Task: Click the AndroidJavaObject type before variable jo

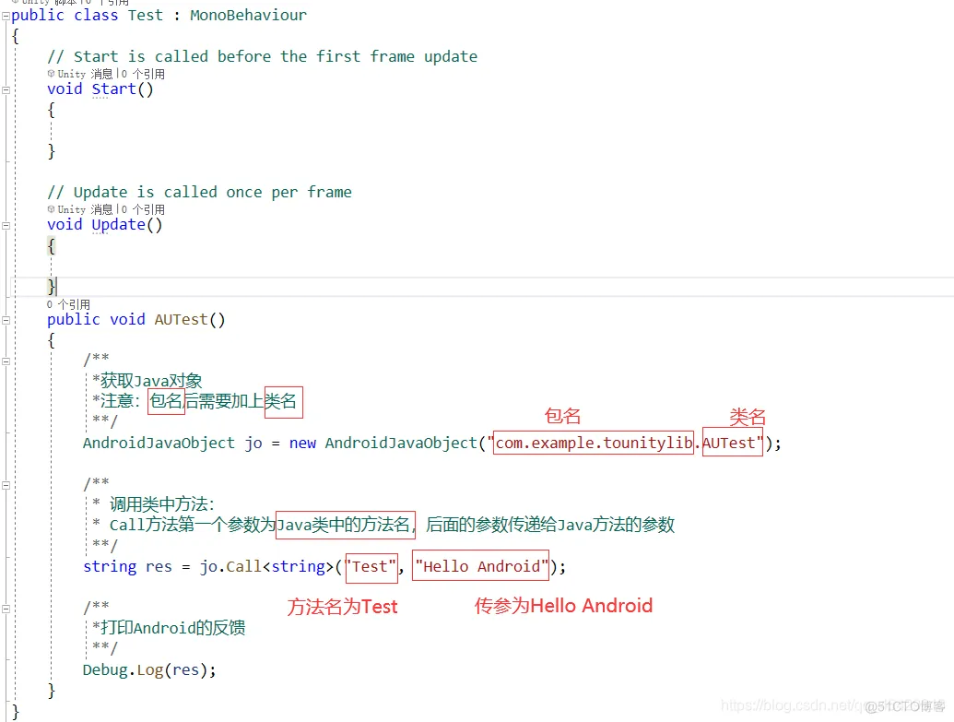Action: pos(159,444)
